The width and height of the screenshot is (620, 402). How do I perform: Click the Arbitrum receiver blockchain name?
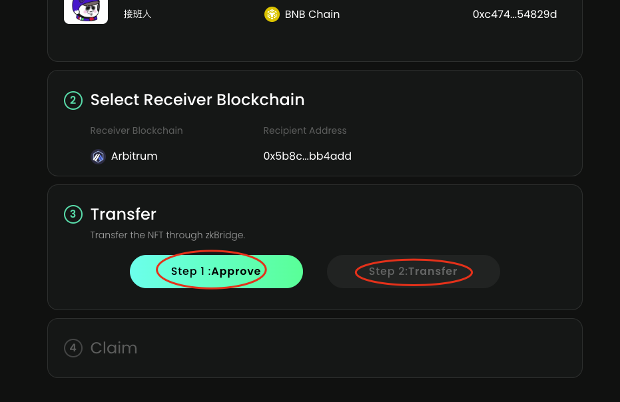coord(135,156)
